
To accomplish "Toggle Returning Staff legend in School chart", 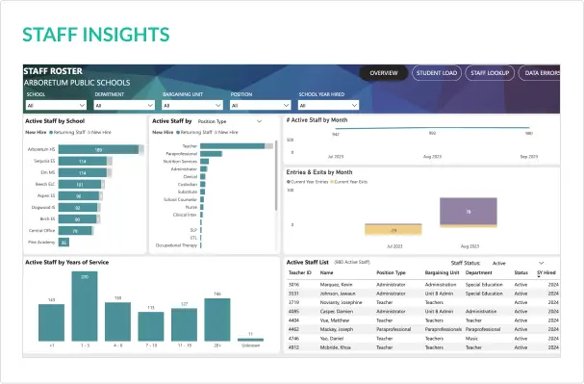I will coord(67,132).
